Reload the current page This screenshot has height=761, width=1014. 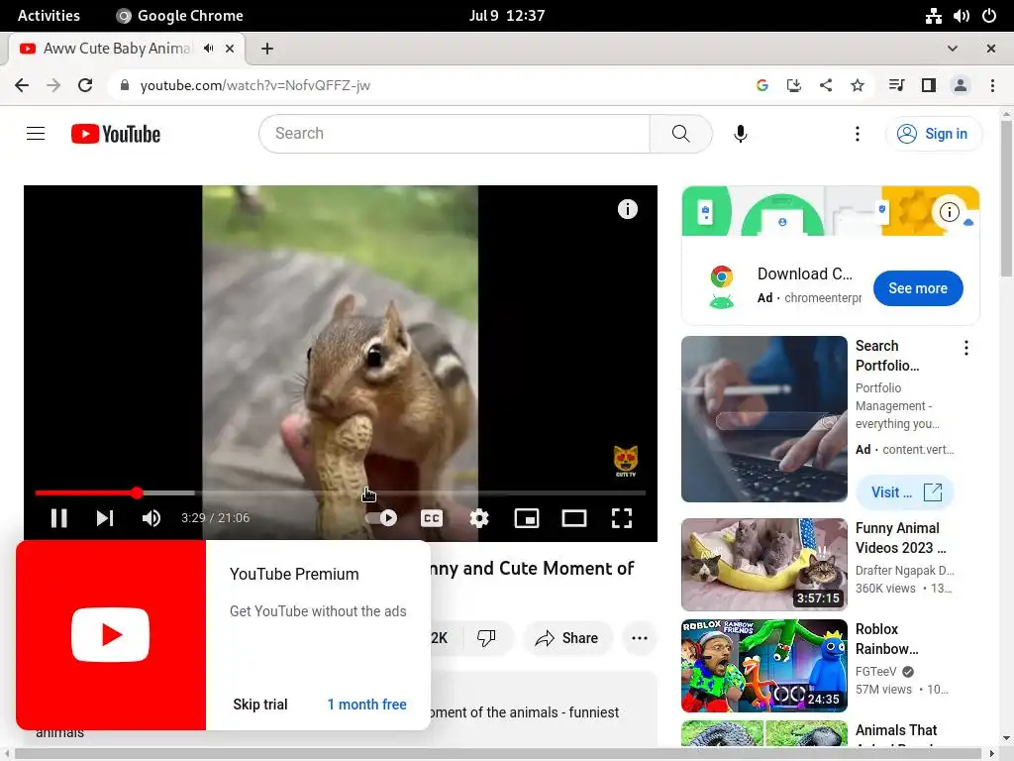coord(85,85)
